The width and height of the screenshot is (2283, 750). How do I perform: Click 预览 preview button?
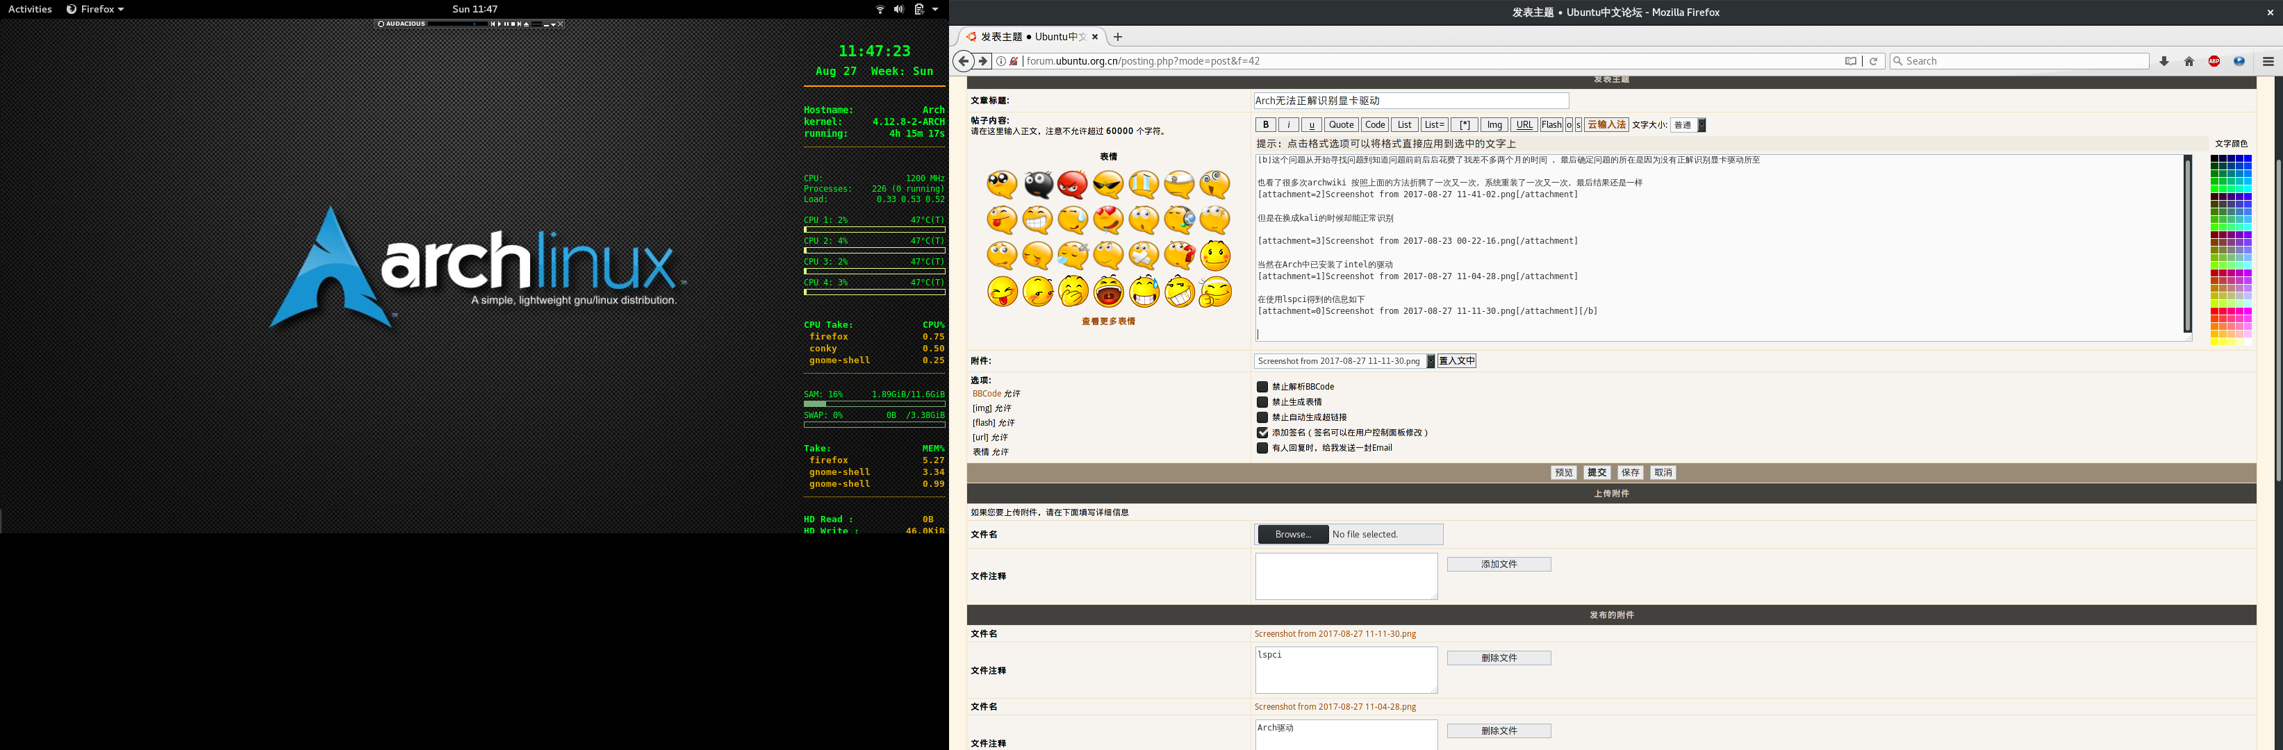tap(1563, 473)
